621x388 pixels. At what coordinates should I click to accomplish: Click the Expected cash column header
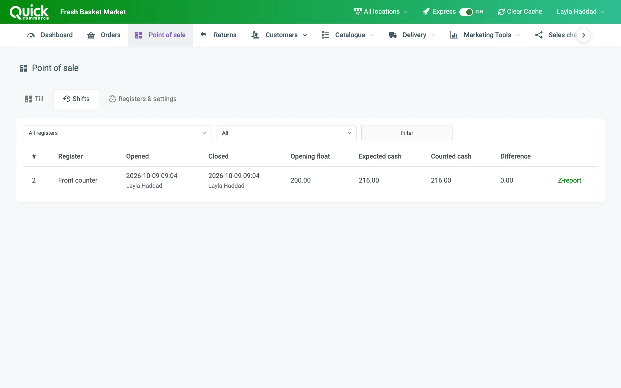pos(380,156)
